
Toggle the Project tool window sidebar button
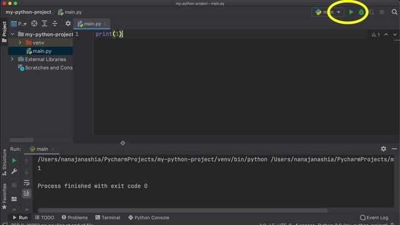(4, 32)
